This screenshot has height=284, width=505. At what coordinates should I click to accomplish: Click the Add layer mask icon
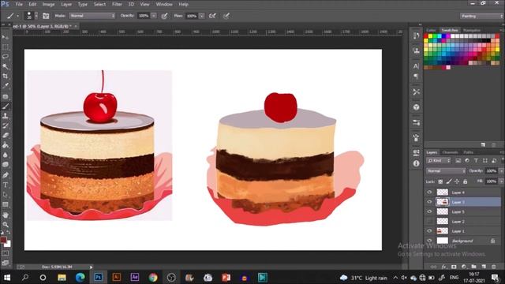pos(454,267)
